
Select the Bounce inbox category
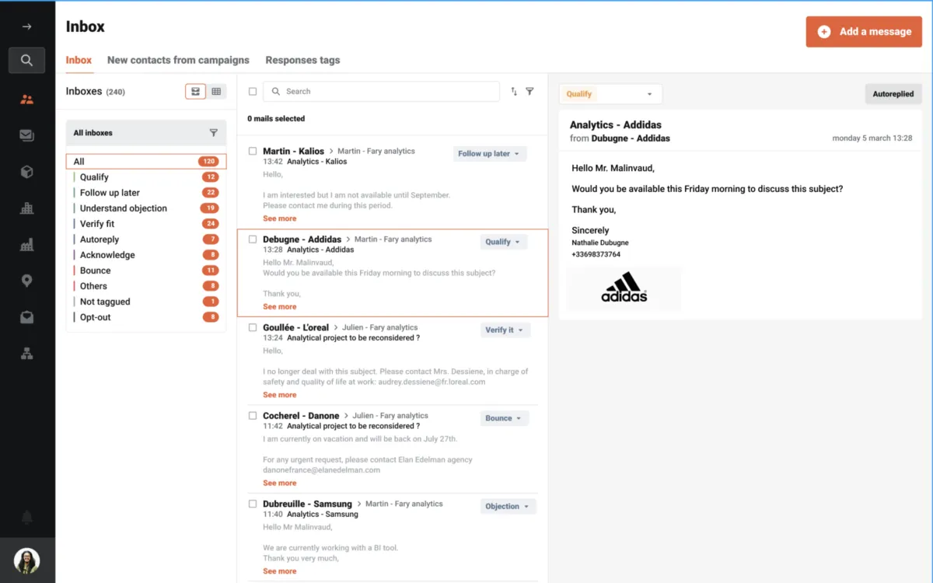coord(146,271)
